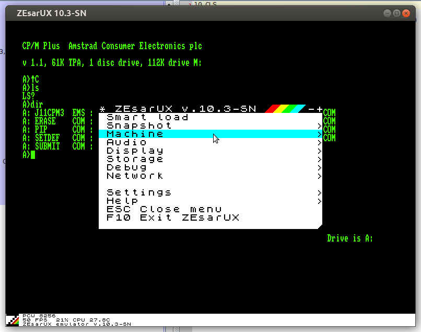Click the ERASE file name
This screenshot has height=332, width=421.
[x=45, y=121]
